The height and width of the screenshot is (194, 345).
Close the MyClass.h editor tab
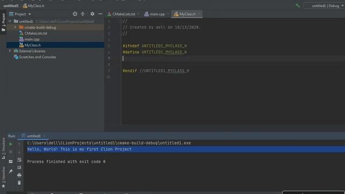[198, 14]
